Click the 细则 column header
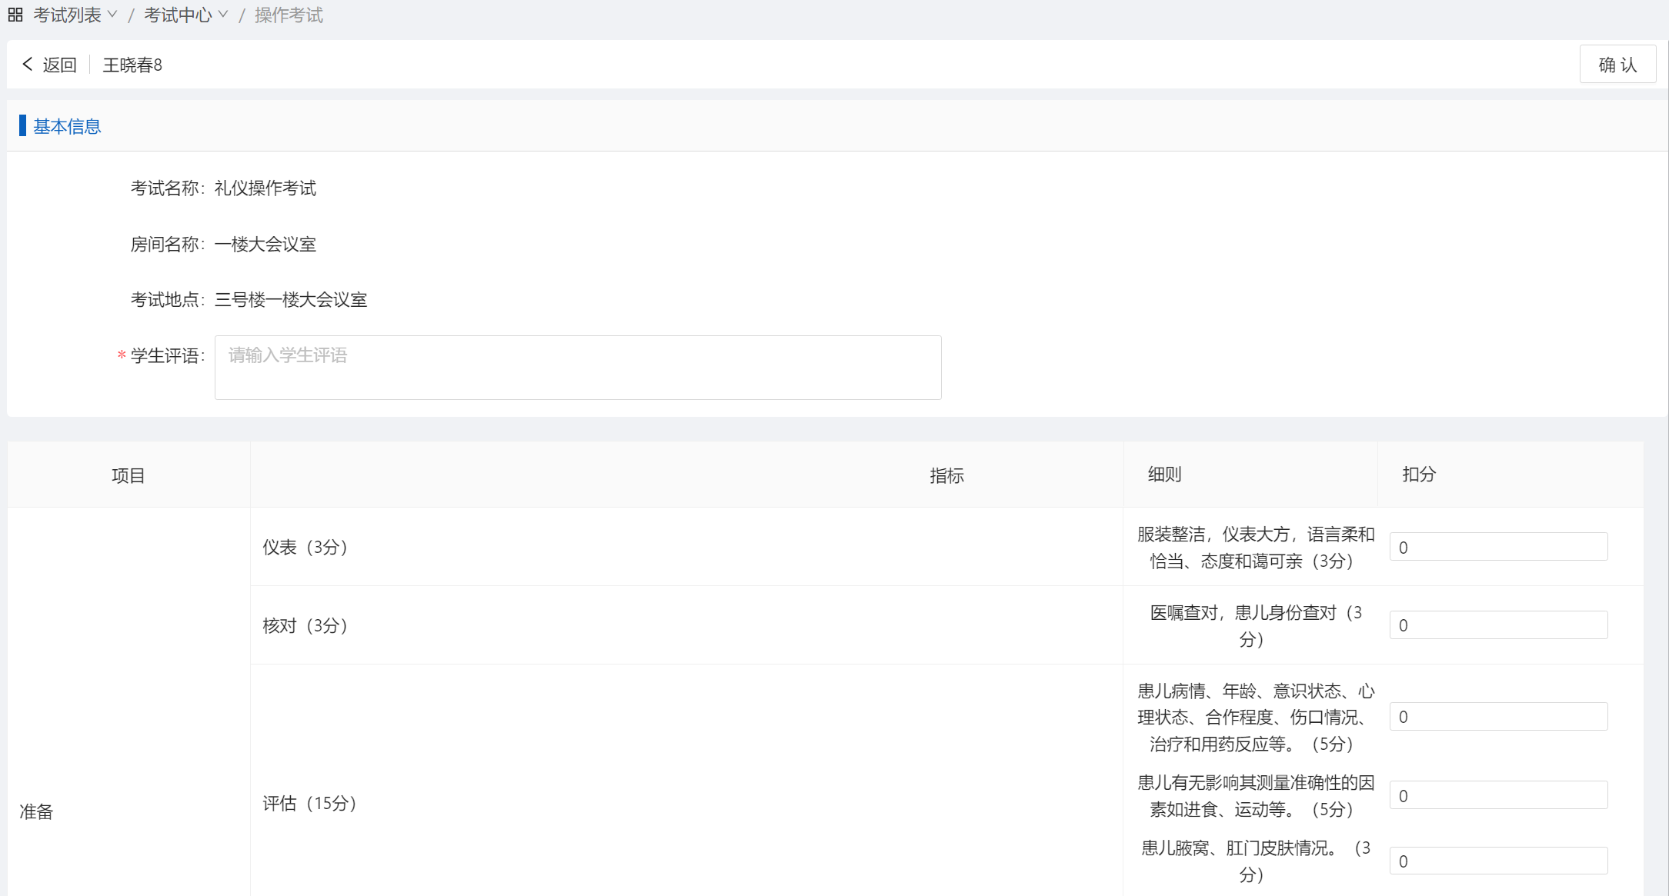1669x896 pixels. (x=1164, y=474)
